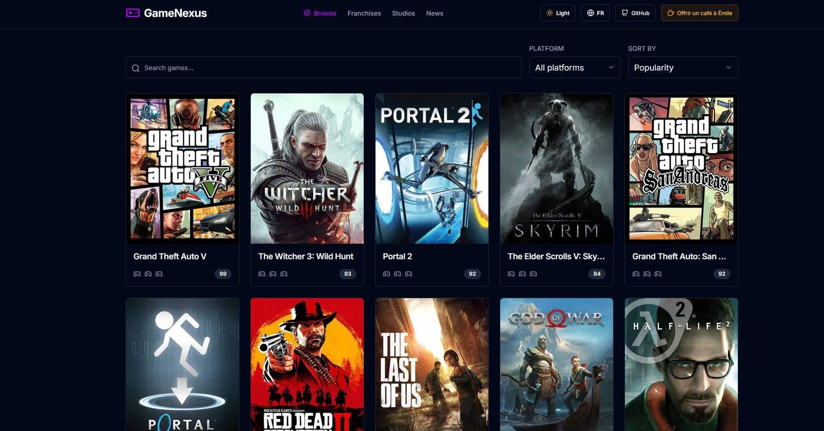The height and width of the screenshot is (431, 824).
Task: Click the Portal 2 title text
Action: point(398,256)
